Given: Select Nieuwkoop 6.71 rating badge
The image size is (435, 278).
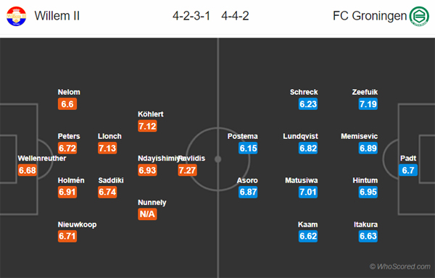Looking at the screenshot, I should coord(67,236).
